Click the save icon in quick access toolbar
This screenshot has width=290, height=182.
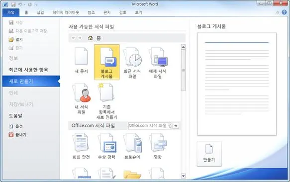pyautogui.click(x=13, y=4)
